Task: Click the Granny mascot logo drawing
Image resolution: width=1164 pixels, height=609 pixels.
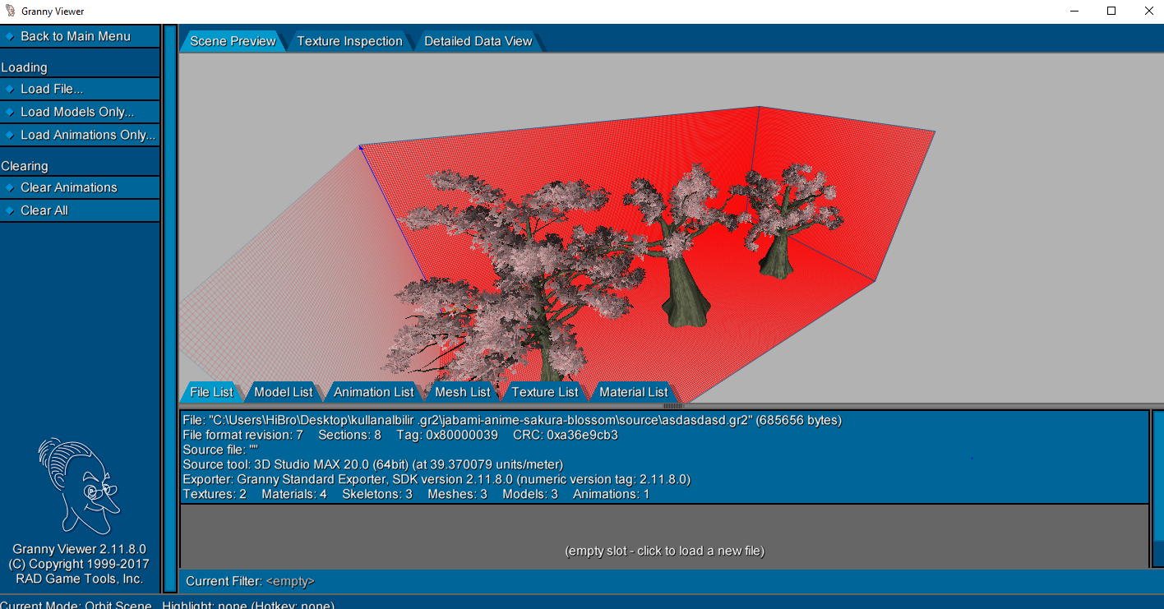Action: 78,485
